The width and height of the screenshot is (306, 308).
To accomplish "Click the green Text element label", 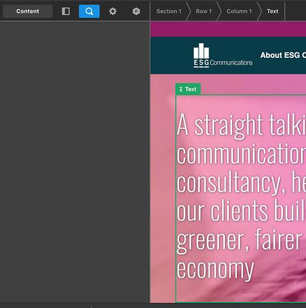I will pos(188,89).
